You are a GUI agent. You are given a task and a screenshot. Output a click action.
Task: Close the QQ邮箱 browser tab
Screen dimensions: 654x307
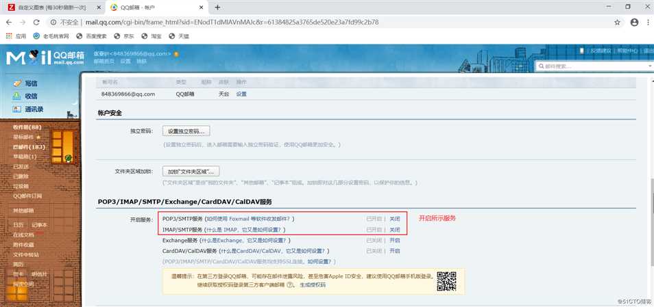coord(201,7)
